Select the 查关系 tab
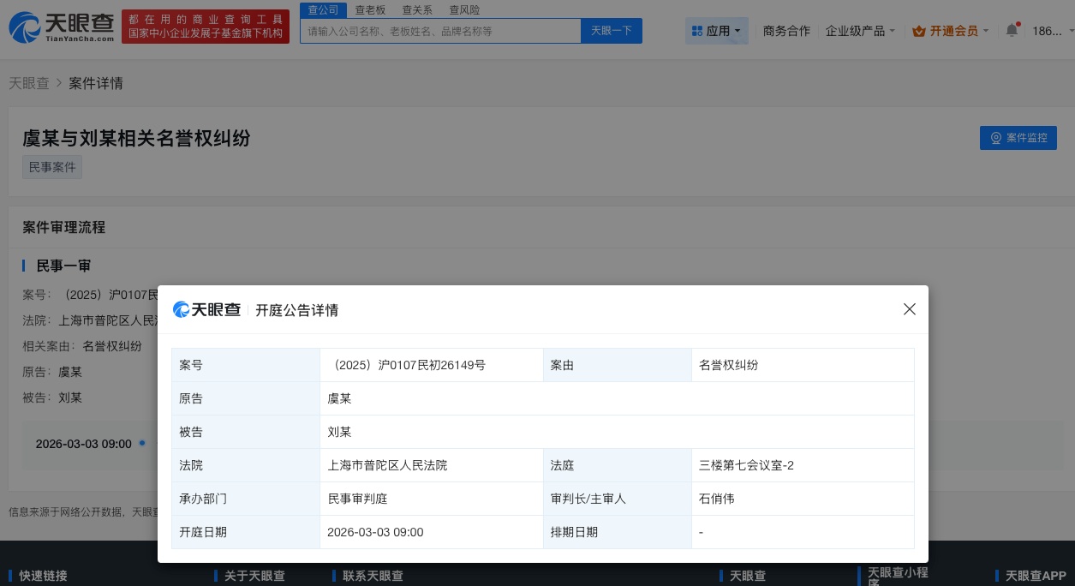Image resolution: width=1075 pixels, height=586 pixels. point(417,9)
